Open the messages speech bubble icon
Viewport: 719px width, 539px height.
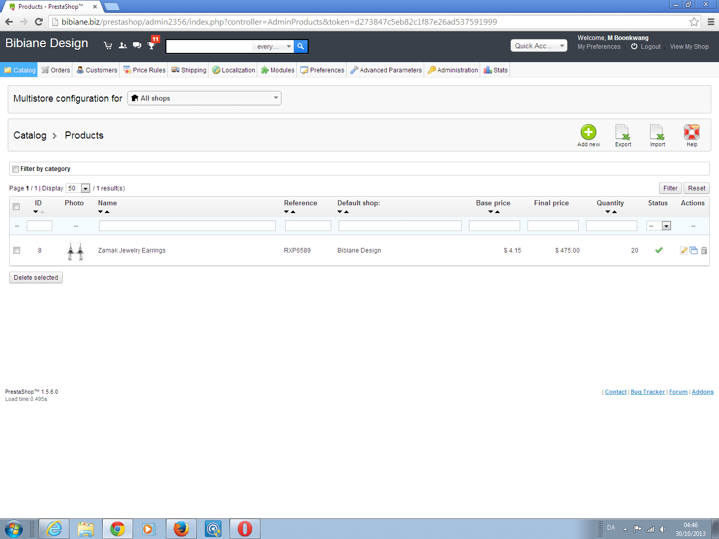(137, 46)
